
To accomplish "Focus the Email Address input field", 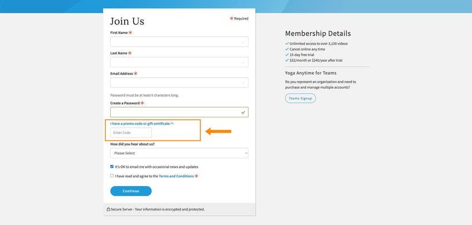I will pyautogui.click(x=179, y=83).
